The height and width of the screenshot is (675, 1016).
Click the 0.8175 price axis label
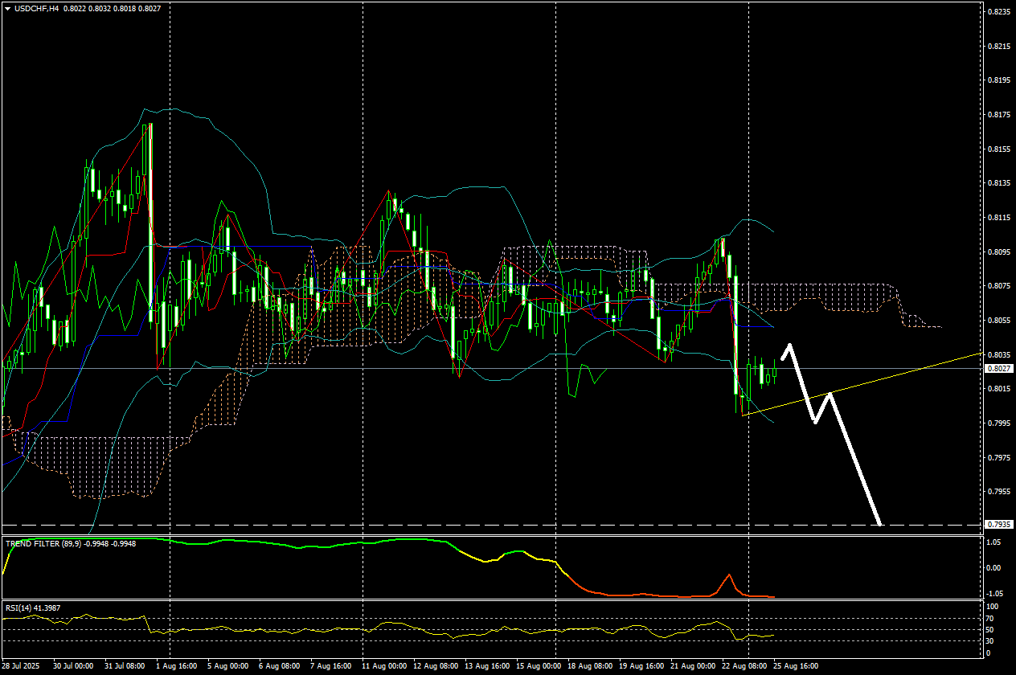click(x=999, y=115)
